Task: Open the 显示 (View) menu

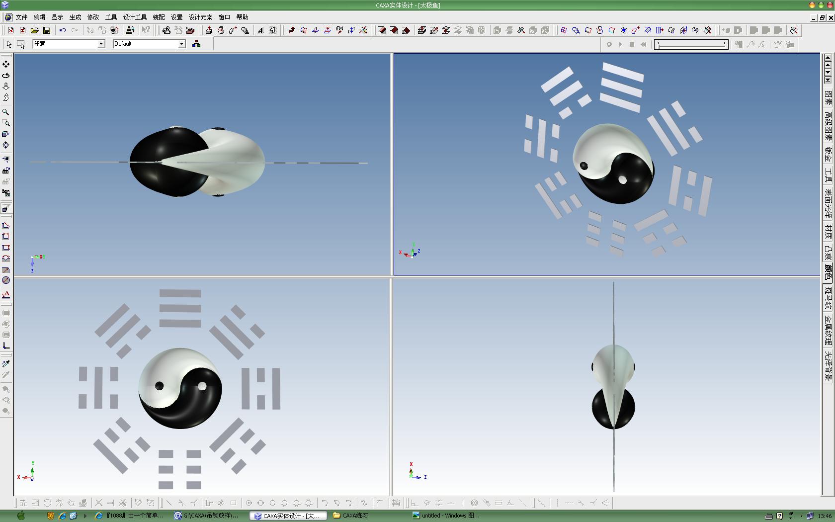Action: click(x=57, y=17)
